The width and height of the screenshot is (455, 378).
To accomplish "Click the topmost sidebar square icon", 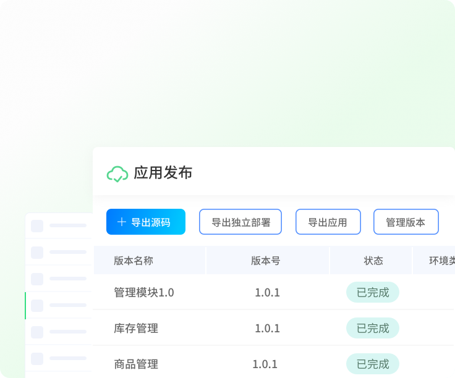I will click(37, 225).
